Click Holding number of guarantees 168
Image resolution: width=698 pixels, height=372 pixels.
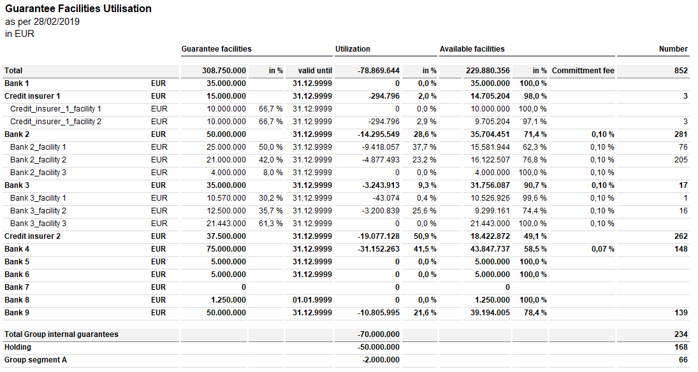(x=681, y=347)
